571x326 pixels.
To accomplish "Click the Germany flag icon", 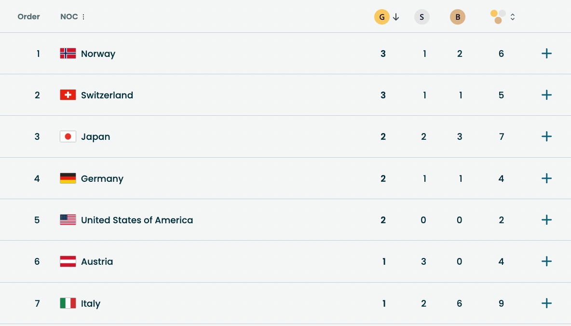I will 68,178.
